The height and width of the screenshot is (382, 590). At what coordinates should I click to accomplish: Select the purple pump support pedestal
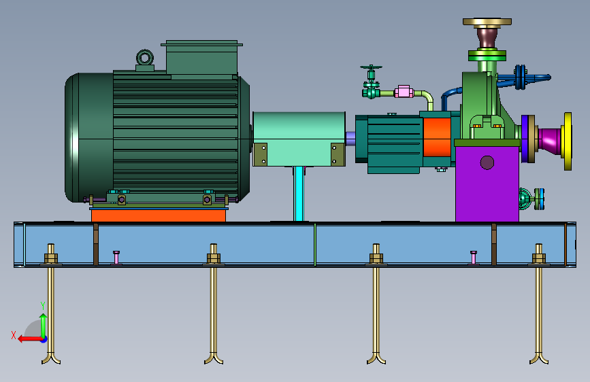click(487, 184)
